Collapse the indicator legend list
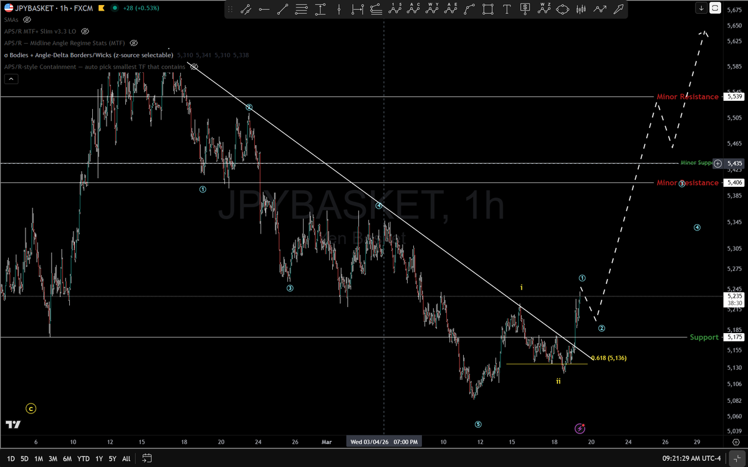This screenshot has width=748, height=467. coord(11,79)
